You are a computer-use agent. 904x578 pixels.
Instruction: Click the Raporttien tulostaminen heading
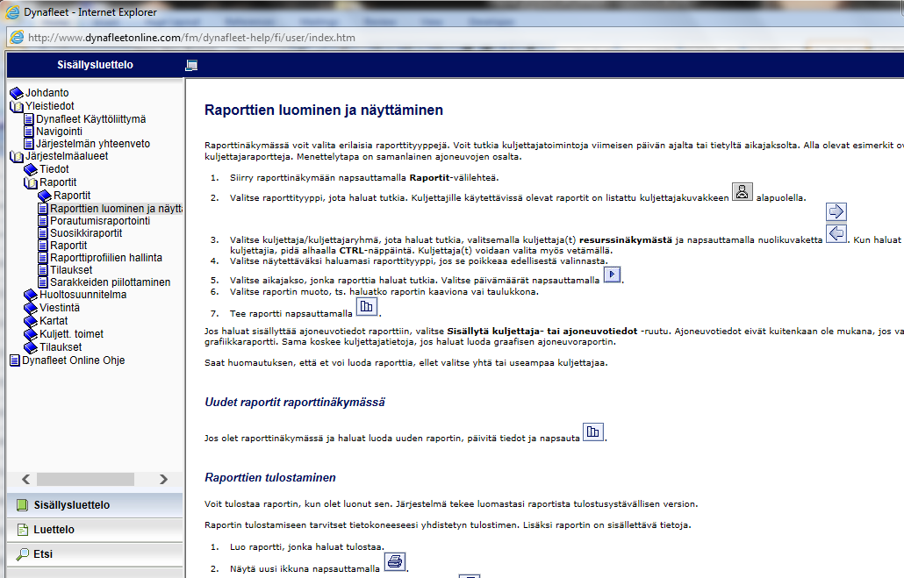[269, 478]
